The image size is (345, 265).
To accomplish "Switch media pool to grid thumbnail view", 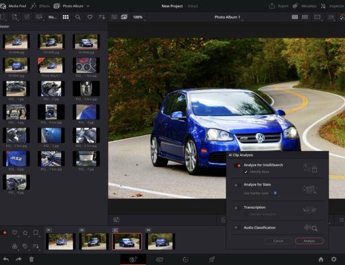I will (66, 17).
